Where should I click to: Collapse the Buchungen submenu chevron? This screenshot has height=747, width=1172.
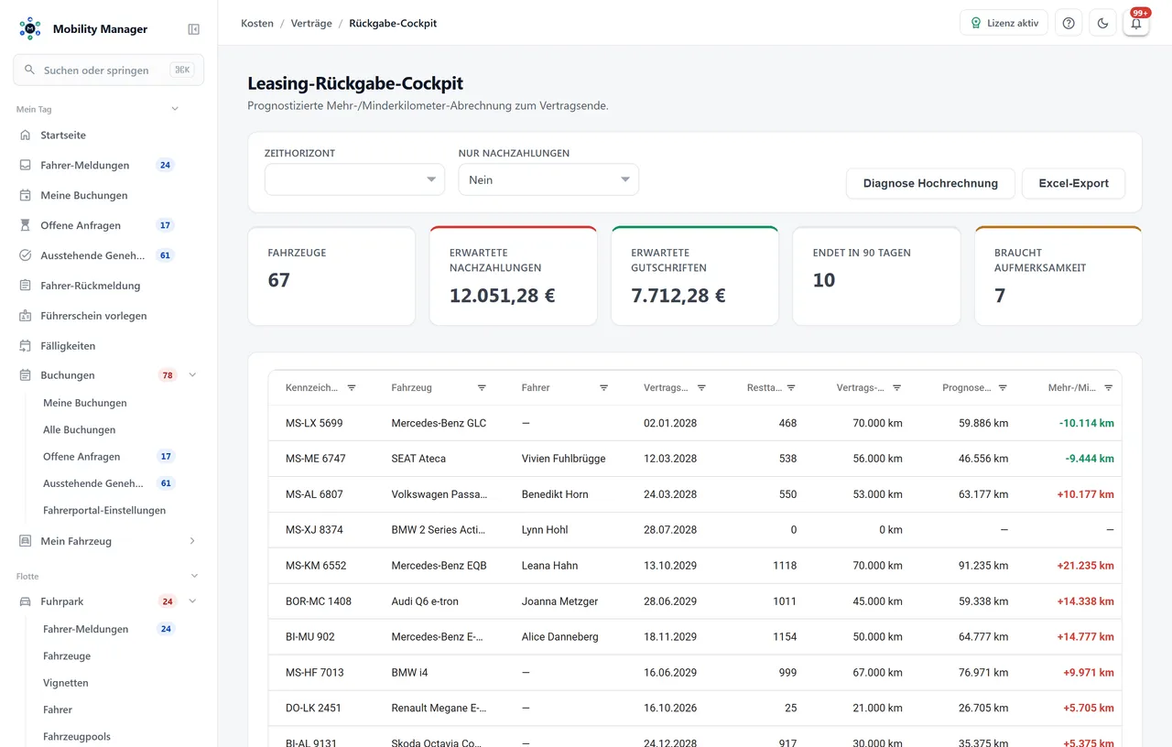tap(192, 375)
